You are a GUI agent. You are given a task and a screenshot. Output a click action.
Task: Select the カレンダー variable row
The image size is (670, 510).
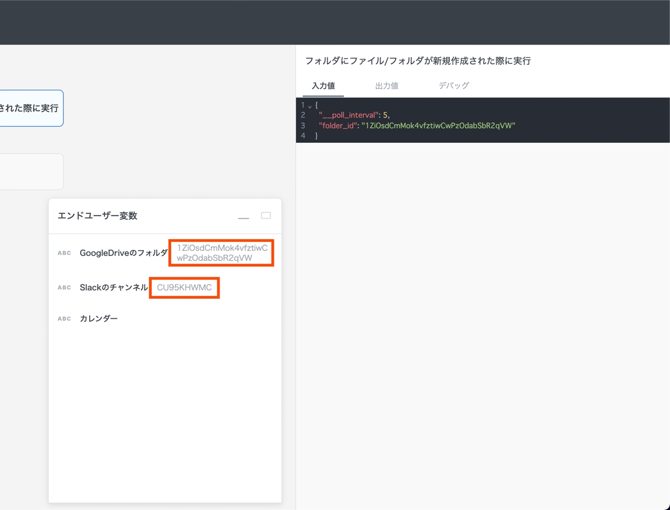[99, 319]
